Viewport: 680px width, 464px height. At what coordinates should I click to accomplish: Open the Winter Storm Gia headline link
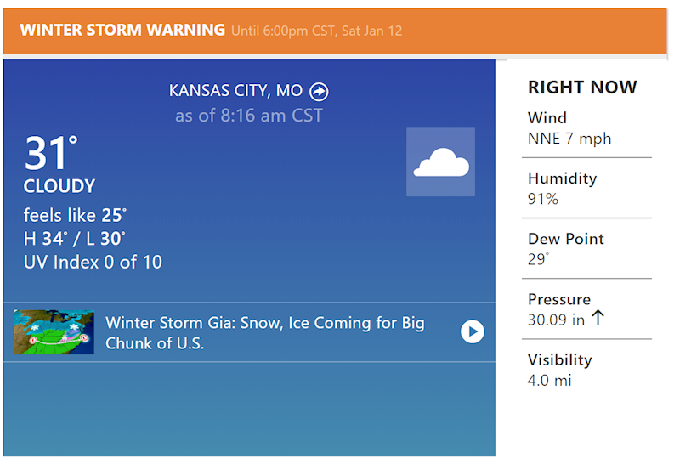coord(265,333)
